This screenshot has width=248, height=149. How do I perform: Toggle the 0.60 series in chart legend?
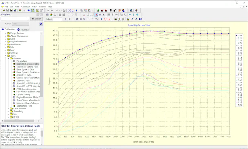[x=240, y=68]
